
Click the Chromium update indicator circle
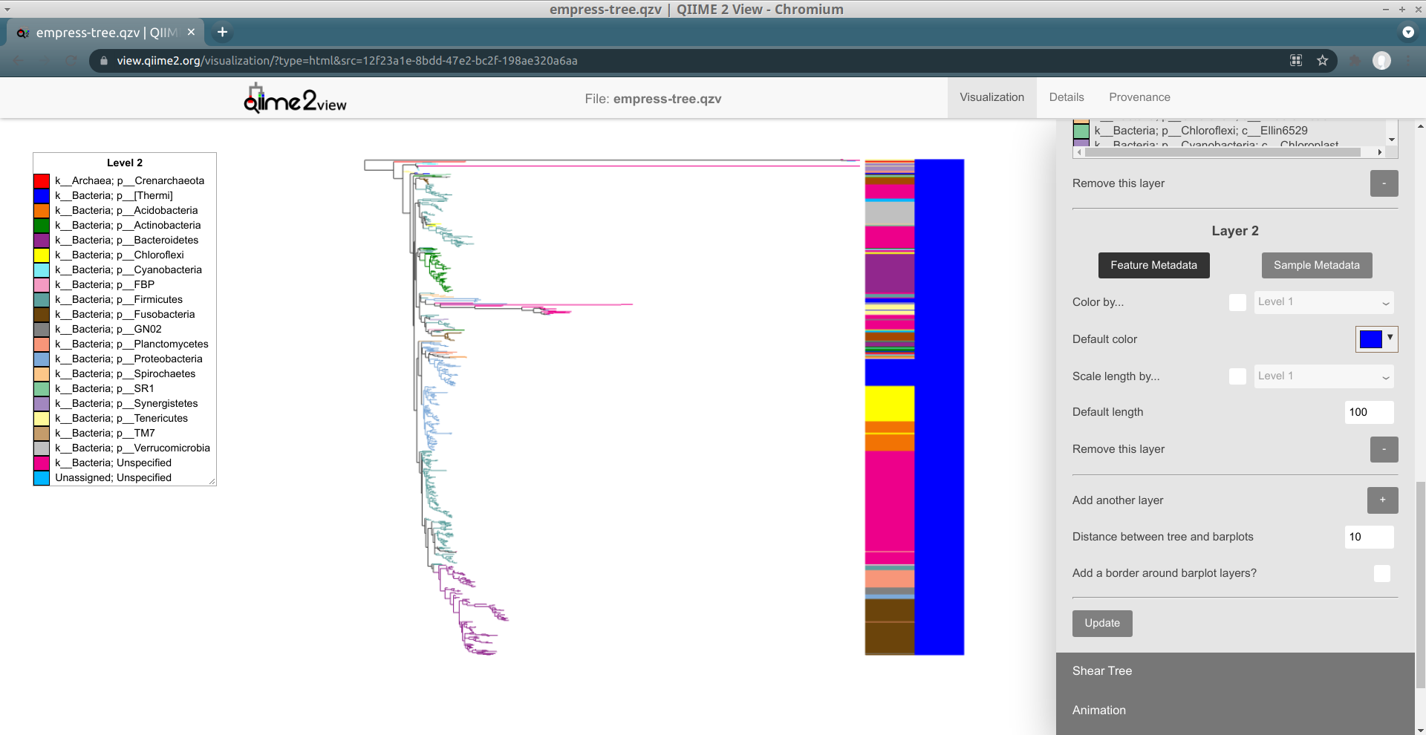click(1408, 33)
